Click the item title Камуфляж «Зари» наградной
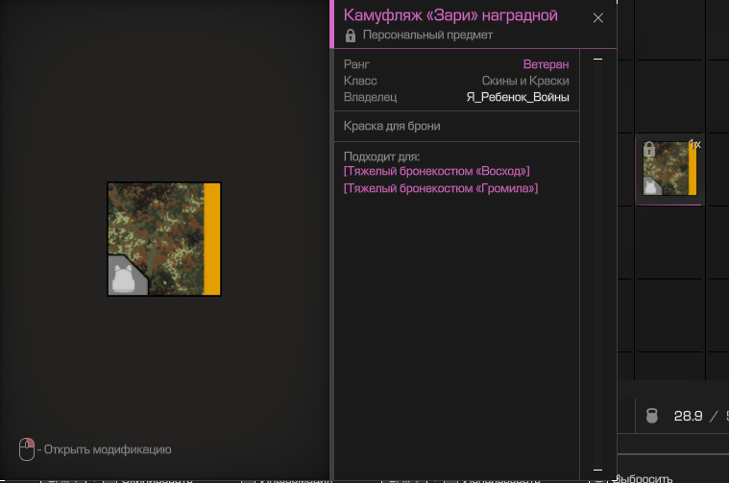729x483 pixels. click(x=450, y=15)
